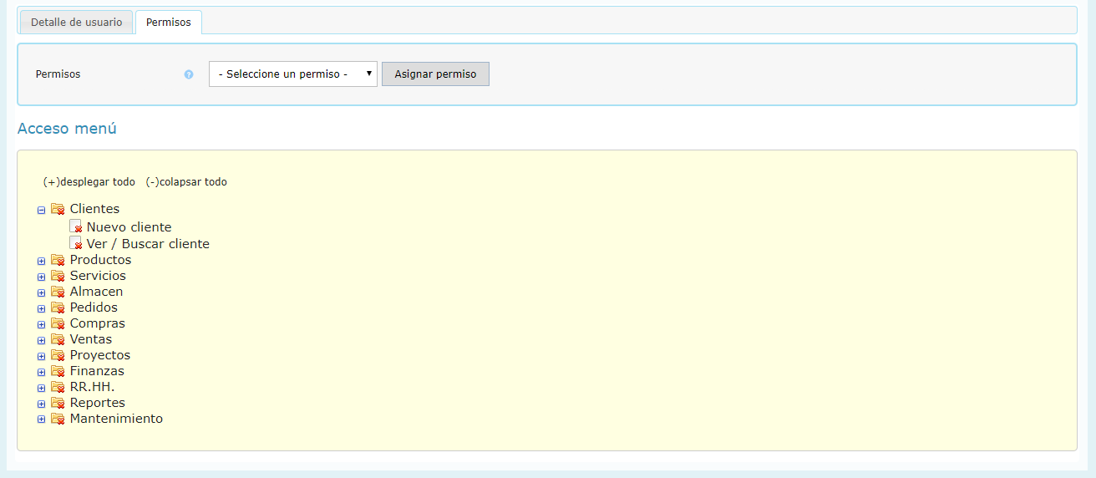Click the Productos folder icon
Screen dimensions: 1096x478
(58, 260)
